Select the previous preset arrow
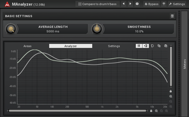 point(124,4)
